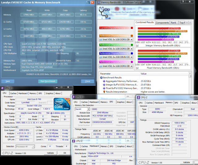Click DRAM Frequency 1000.0 MHz value
198x165 pixels.
pos(179,123)
